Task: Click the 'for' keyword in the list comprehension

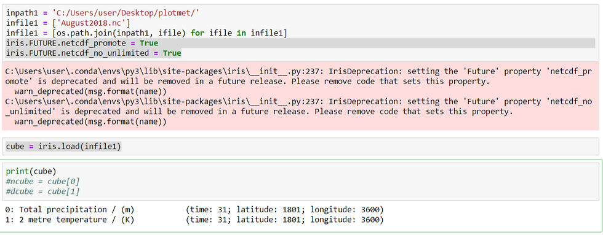Action: click(x=198, y=33)
